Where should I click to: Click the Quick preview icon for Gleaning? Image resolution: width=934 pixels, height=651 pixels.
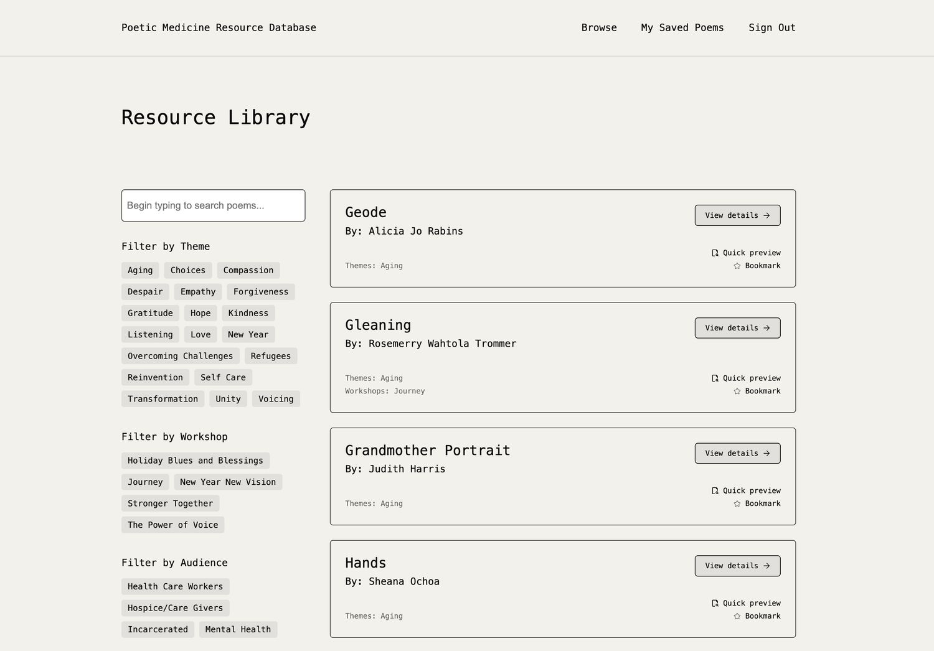point(715,378)
